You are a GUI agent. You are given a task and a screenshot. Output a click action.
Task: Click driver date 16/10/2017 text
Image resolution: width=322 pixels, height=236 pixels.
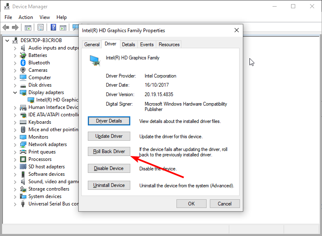point(157,85)
